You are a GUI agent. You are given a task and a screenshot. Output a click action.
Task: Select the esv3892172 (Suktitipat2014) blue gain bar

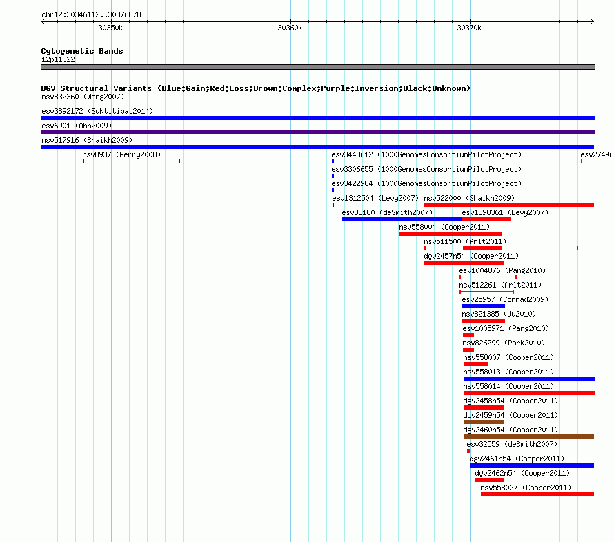tap(317, 118)
